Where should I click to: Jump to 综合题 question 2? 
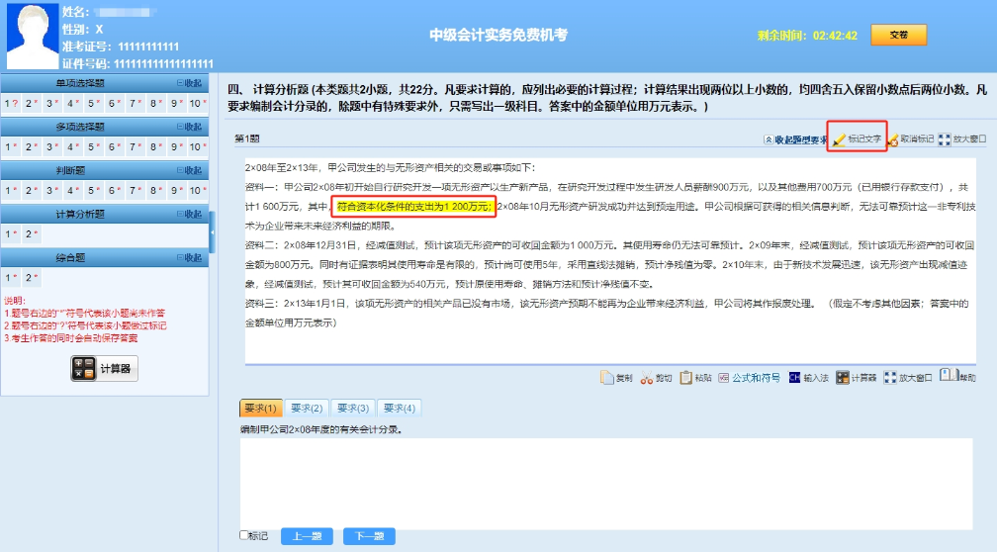point(32,277)
